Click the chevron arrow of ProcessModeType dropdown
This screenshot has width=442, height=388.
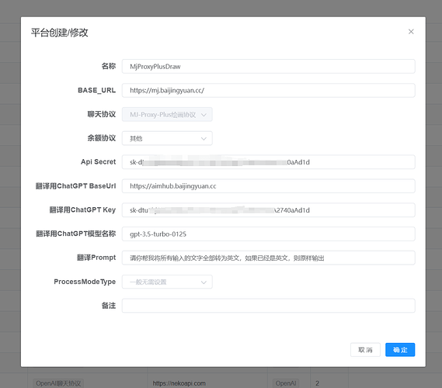204,282
